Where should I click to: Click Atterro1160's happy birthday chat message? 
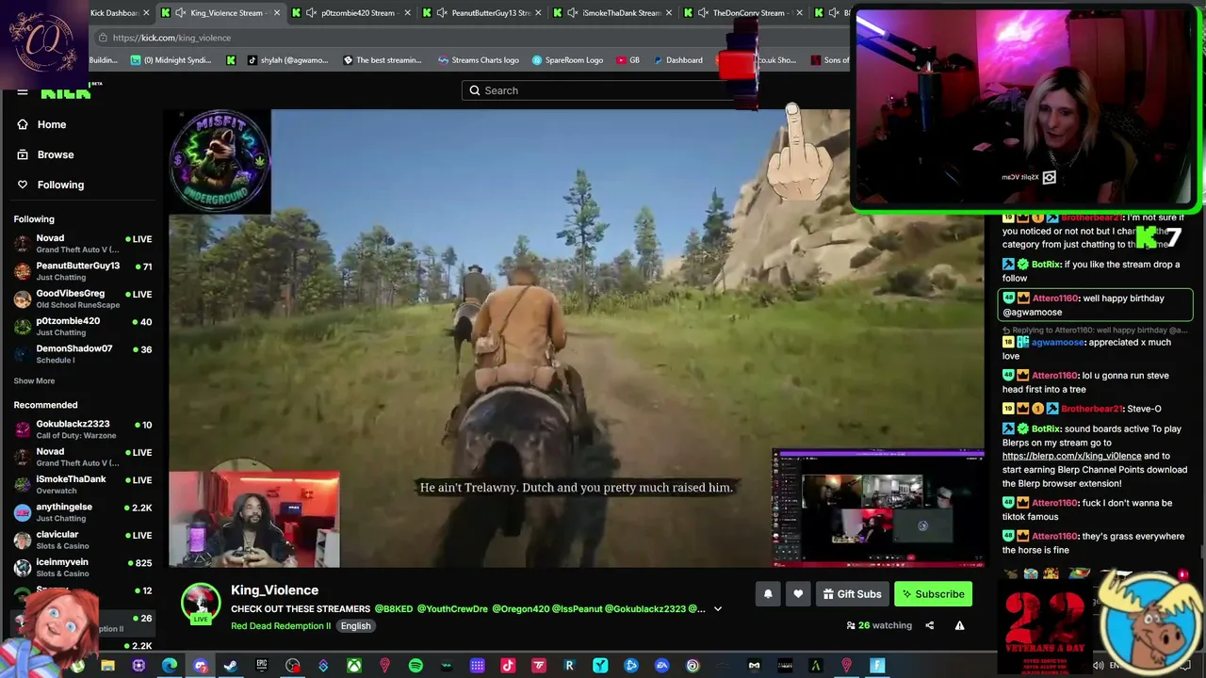[1095, 305]
